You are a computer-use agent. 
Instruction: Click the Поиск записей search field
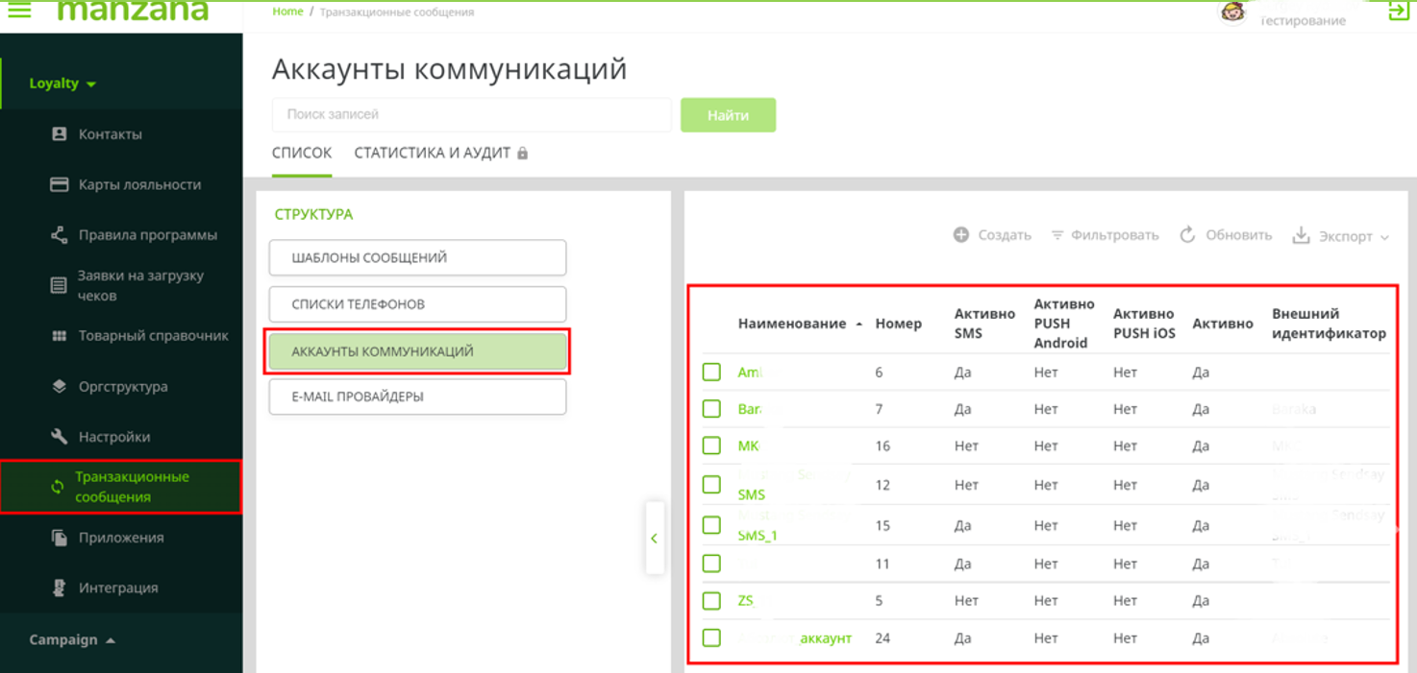(471, 114)
